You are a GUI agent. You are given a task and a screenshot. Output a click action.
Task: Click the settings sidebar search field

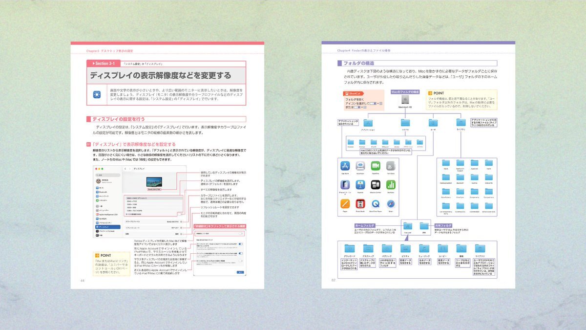[107, 174]
